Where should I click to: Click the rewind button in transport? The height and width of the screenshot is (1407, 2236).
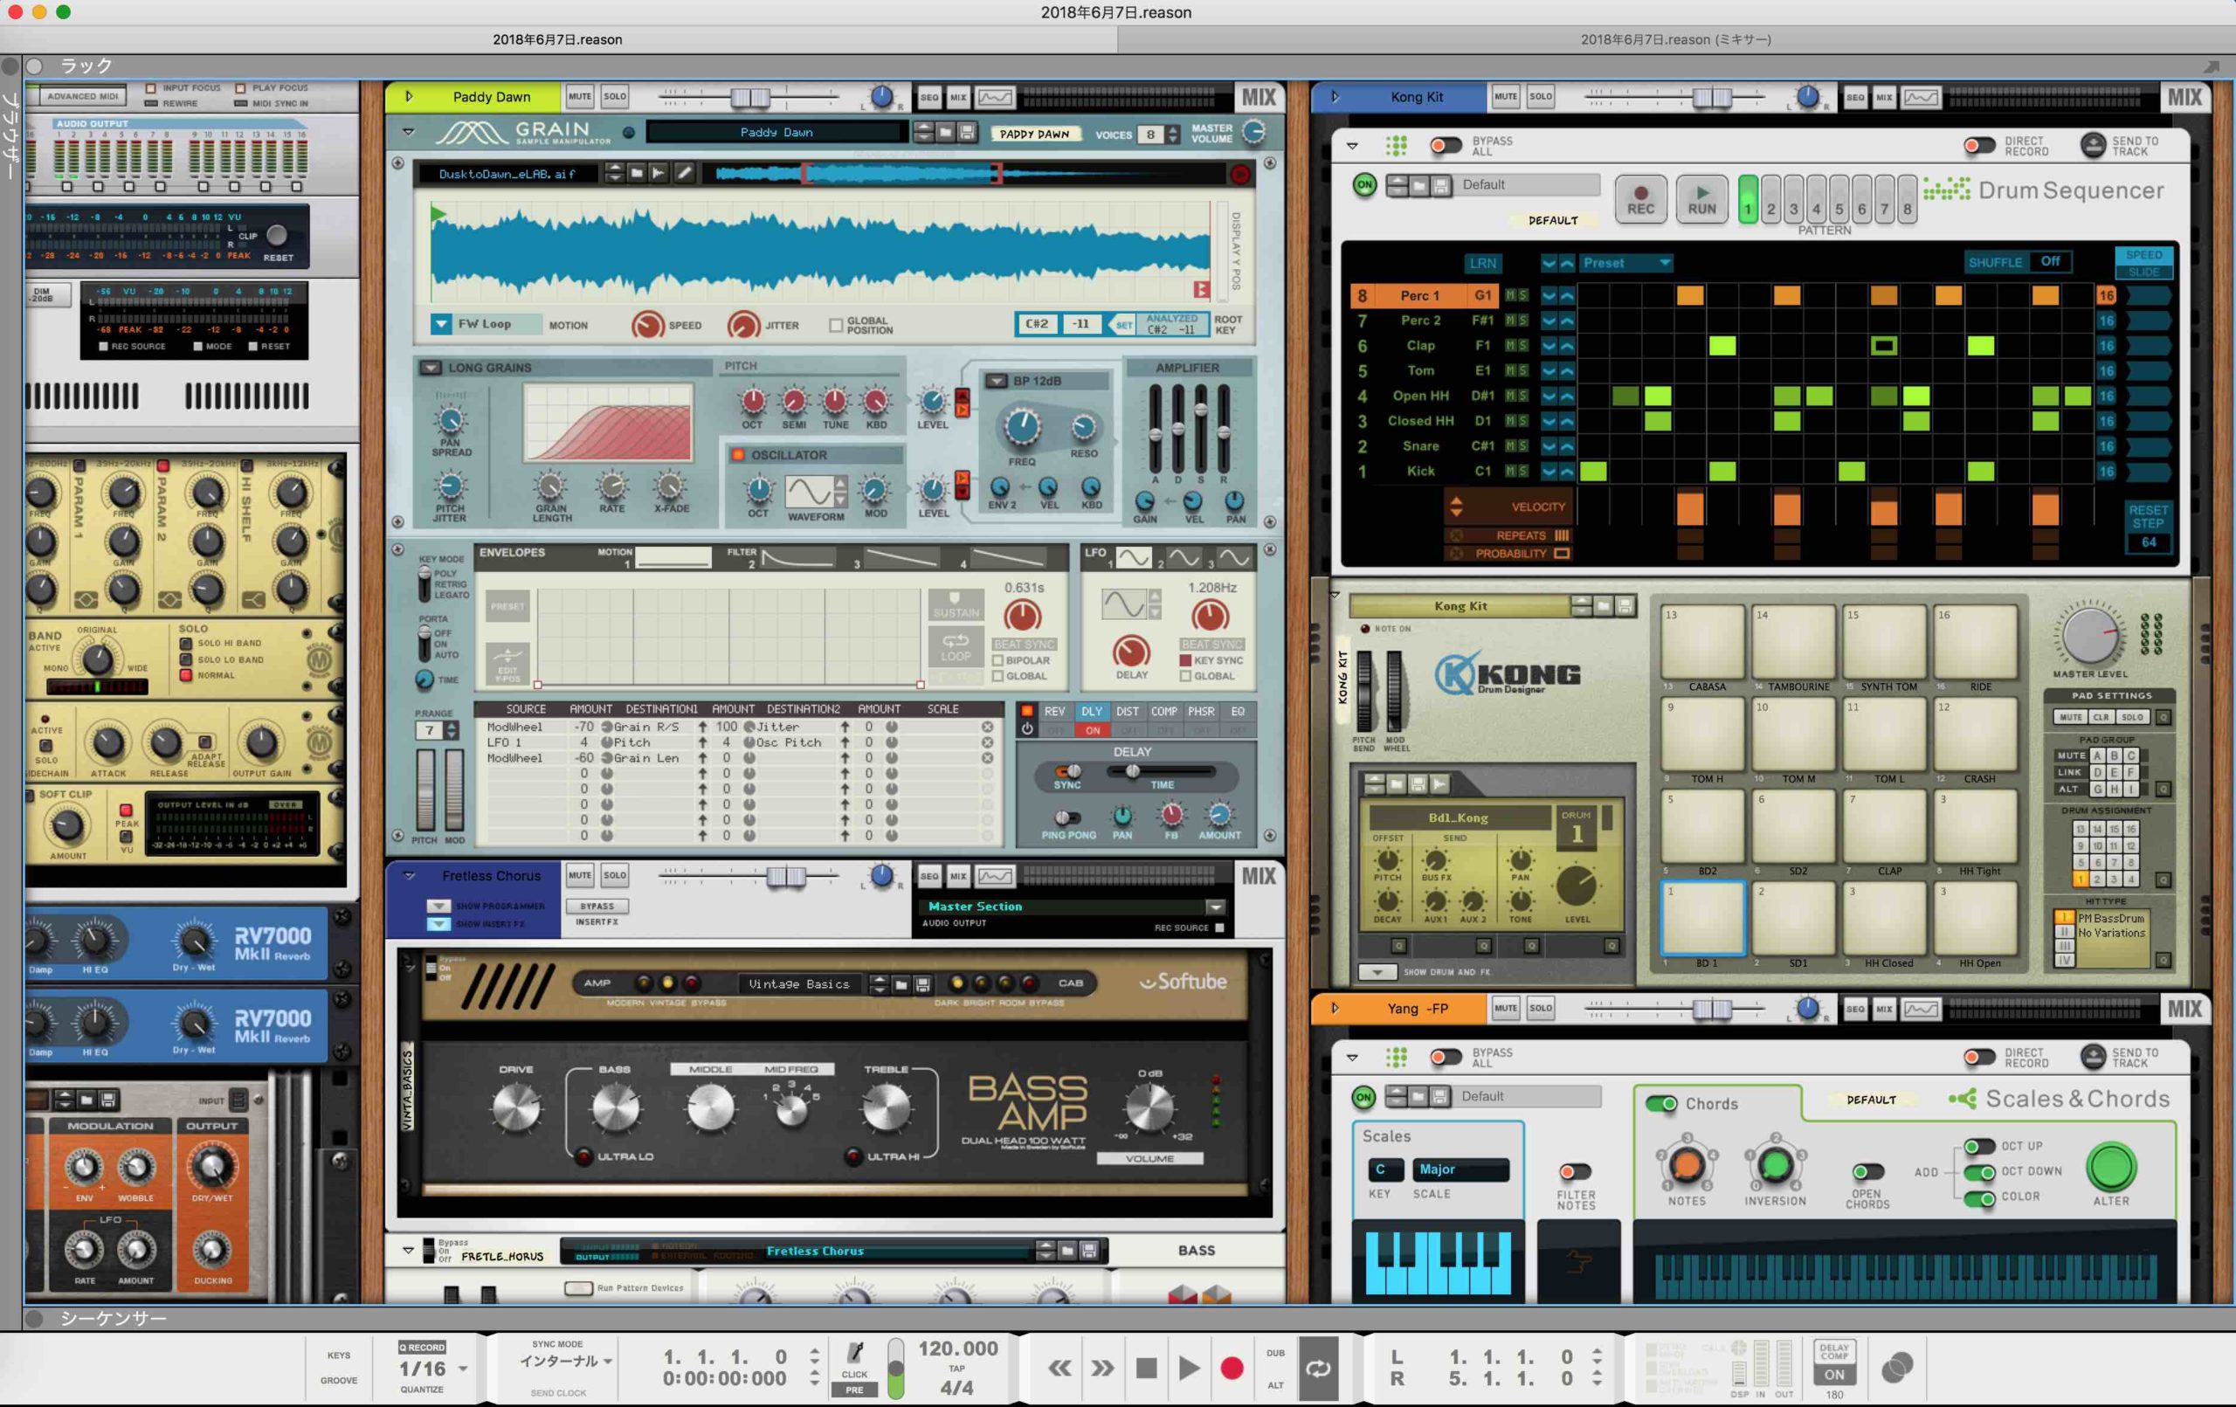(x=1059, y=1367)
